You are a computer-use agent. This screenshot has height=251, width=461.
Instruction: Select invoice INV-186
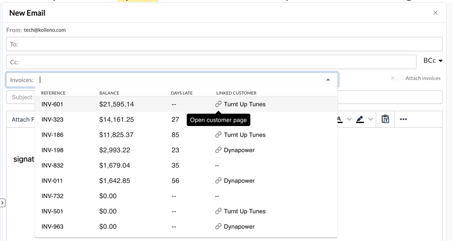(186, 135)
